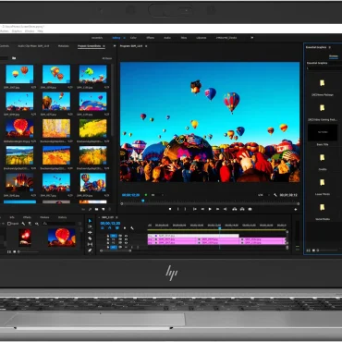Click the timeline playhead timecode
This screenshot has width=342, height=342.
(110, 223)
